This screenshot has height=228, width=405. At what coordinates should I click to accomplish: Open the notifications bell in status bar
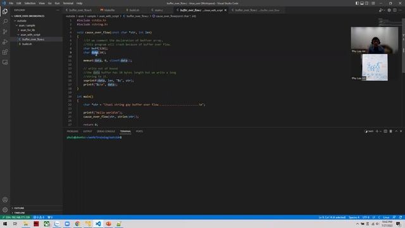click(401, 217)
